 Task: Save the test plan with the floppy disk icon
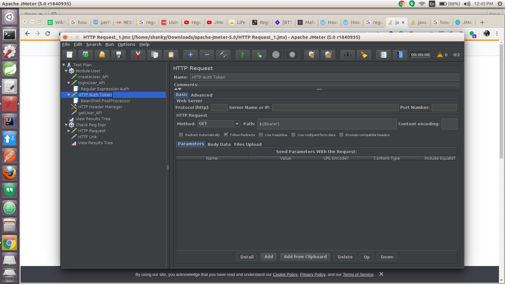coord(119,55)
